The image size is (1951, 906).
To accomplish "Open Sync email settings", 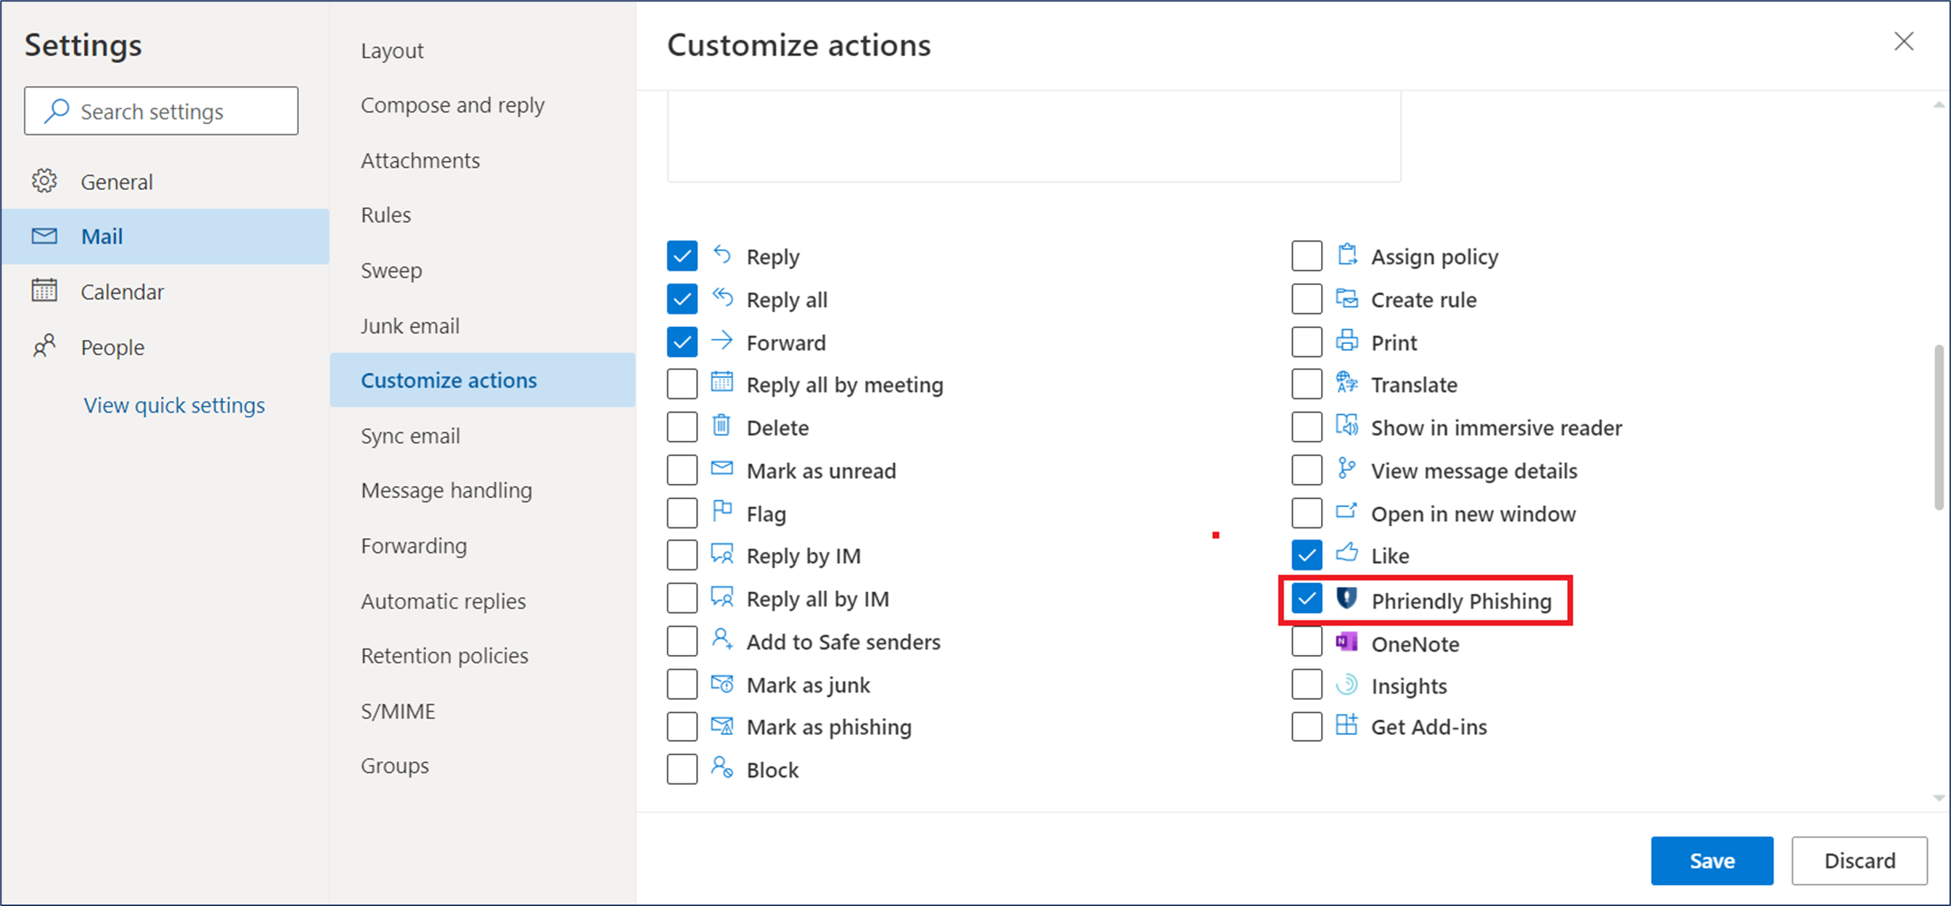I will click(x=483, y=435).
